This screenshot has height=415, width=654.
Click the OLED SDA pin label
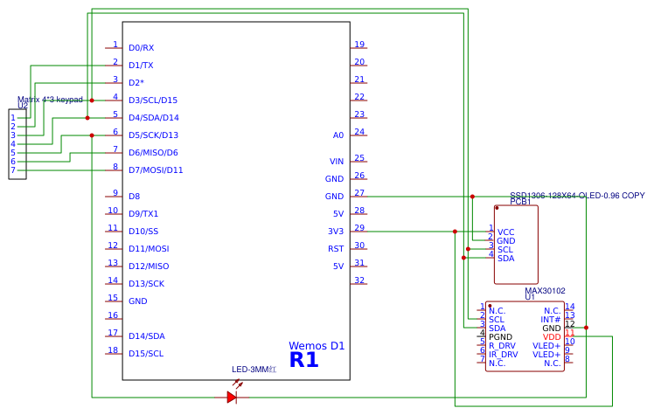click(506, 259)
